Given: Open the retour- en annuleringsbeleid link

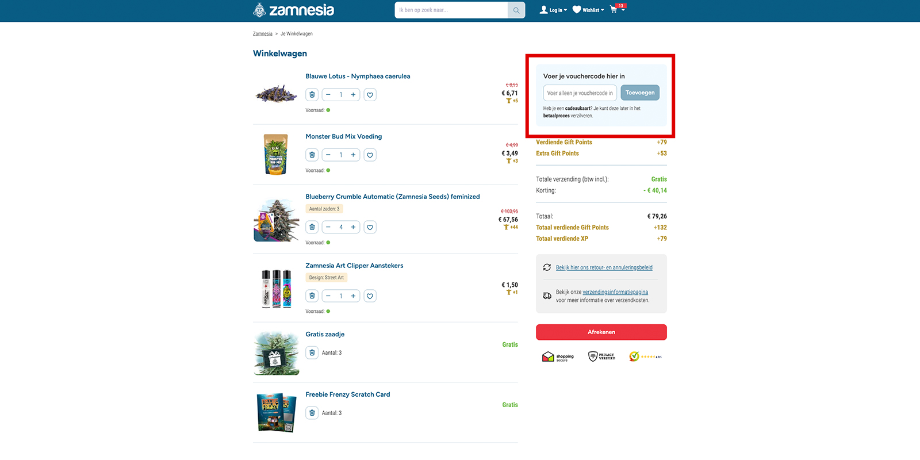Looking at the screenshot, I should (x=604, y=267).
